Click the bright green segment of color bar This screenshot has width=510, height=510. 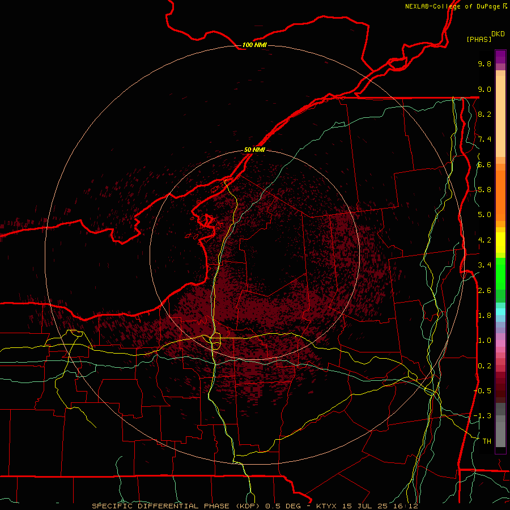(500, 274)
